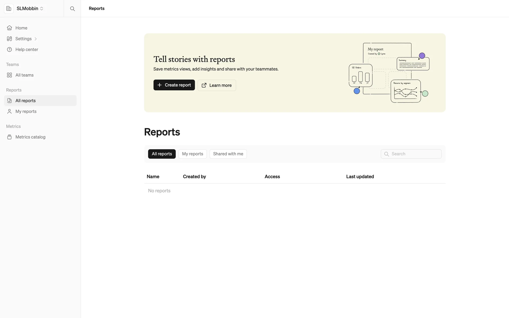509x318 pixels.
Task: Open the SLMobbin workspace switcher dropdown
Action: coord(42,8)
